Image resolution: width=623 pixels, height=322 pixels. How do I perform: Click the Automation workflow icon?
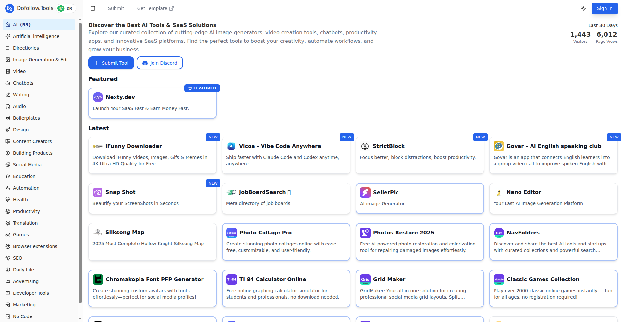click(8, 188)
